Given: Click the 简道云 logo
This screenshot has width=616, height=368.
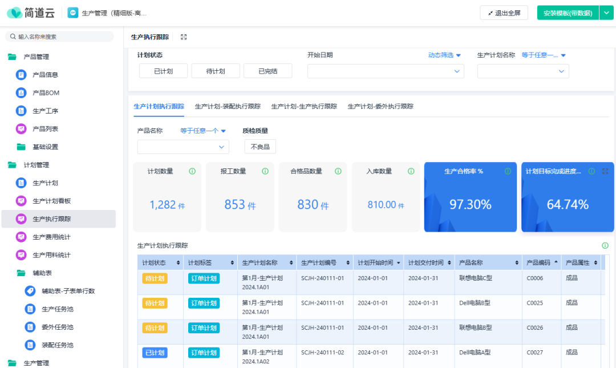Looking at the screenshot, I should [32, 13].
